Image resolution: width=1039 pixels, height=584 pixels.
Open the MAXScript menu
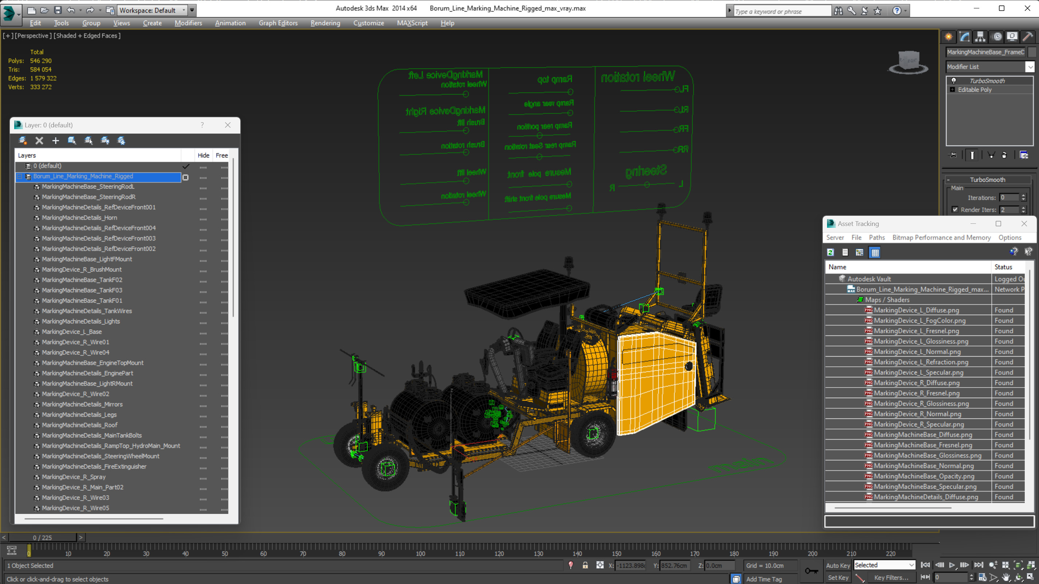pyautogui.click(x=412, y=23)
